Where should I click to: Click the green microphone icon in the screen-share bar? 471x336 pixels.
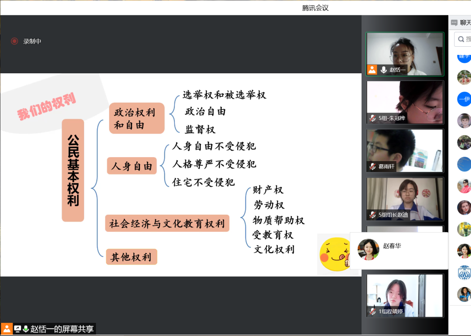pos(26,329)
